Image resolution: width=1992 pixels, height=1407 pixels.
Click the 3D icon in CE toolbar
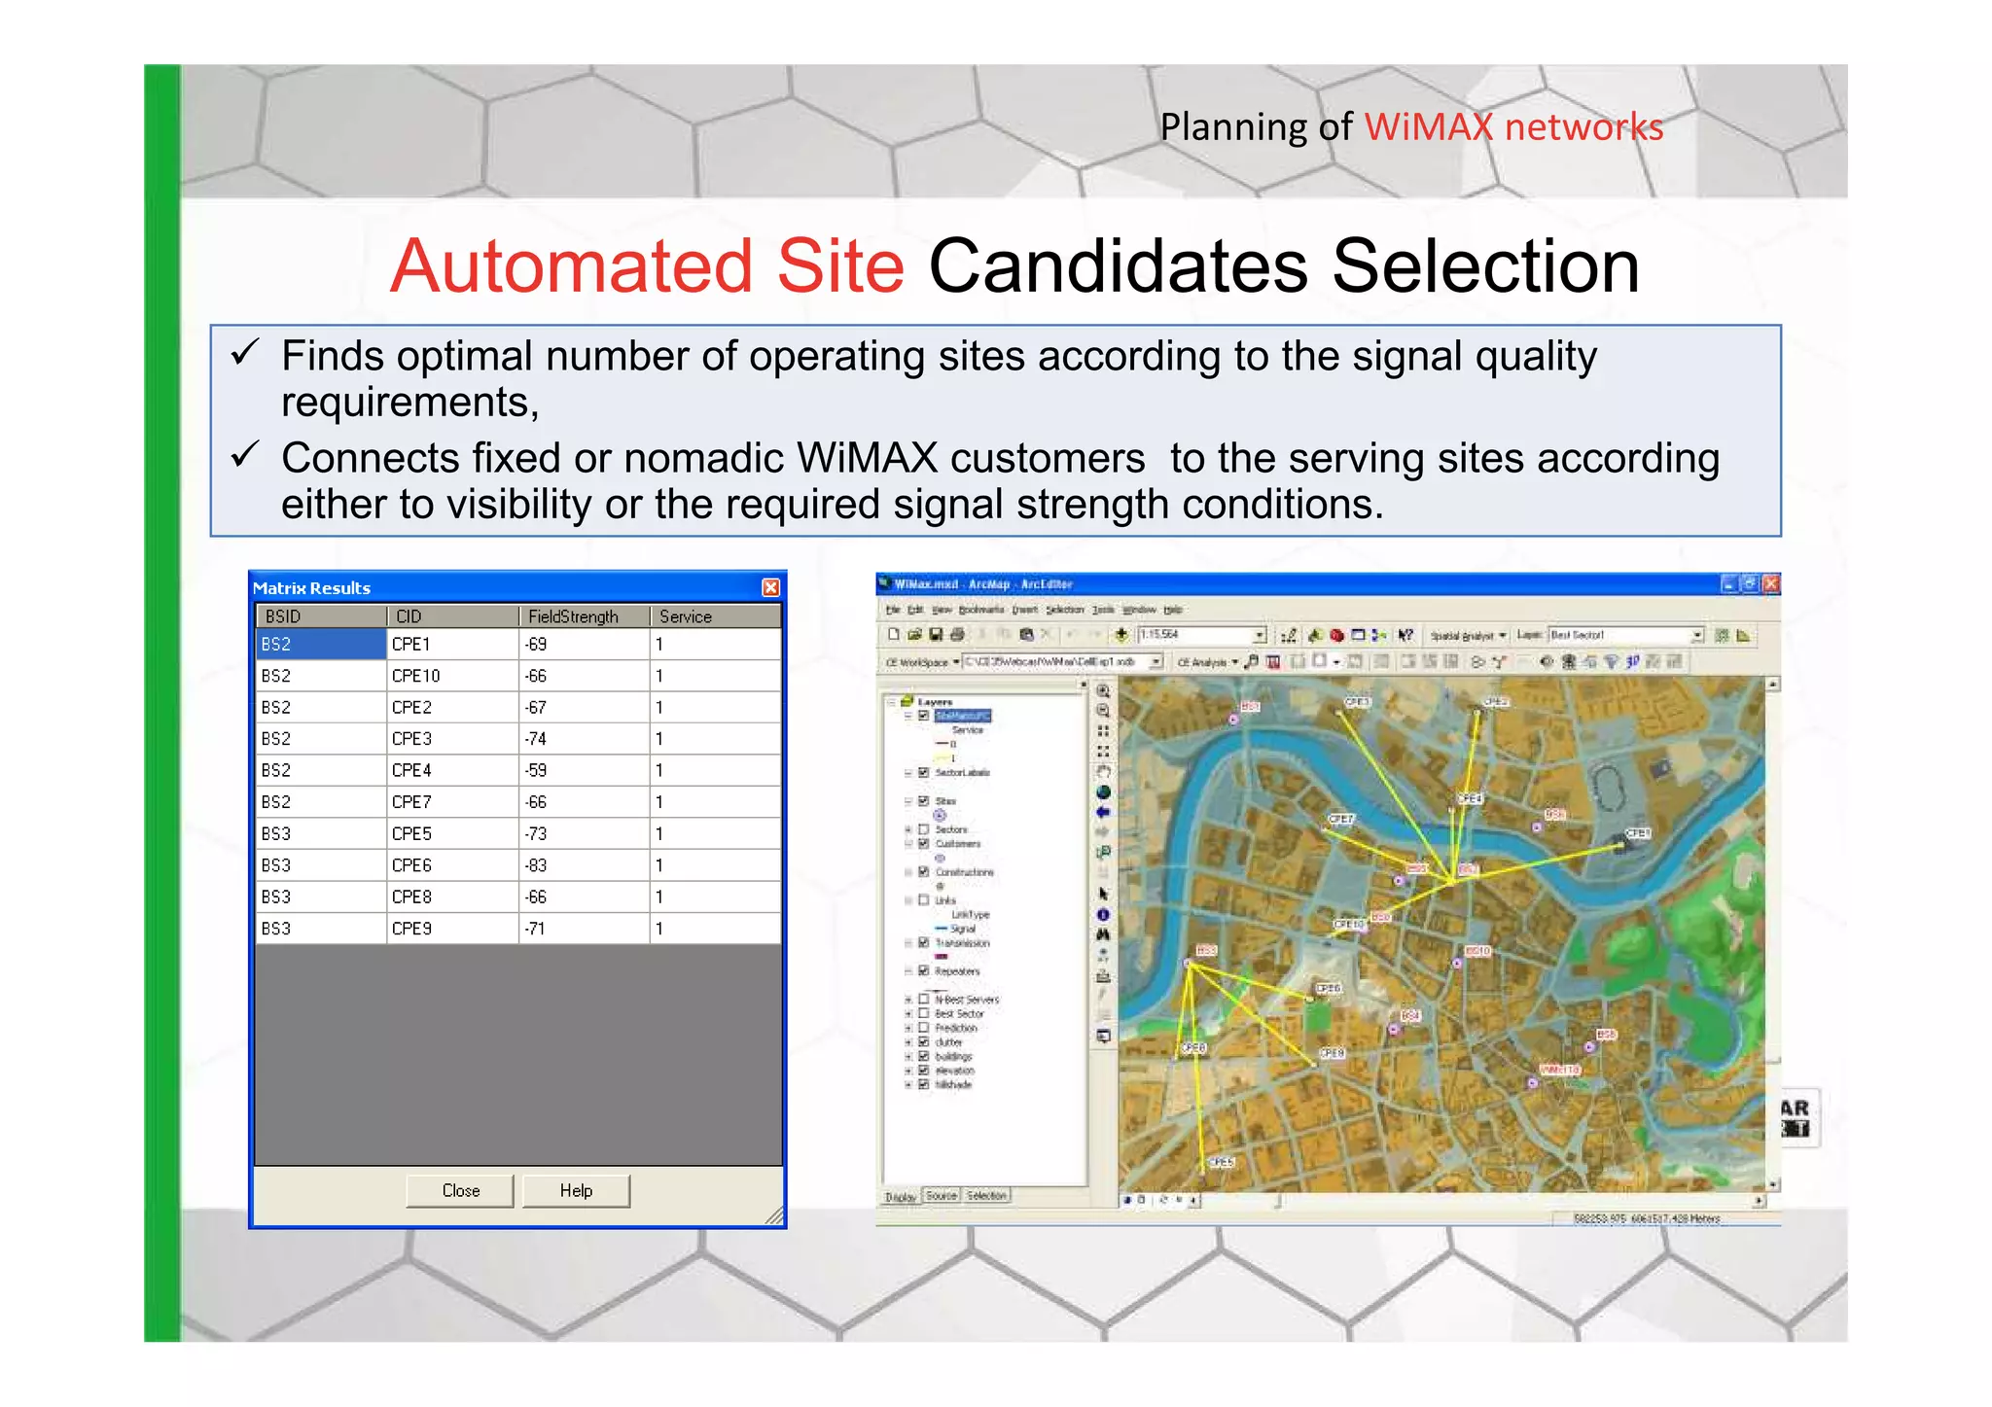coord(1632,662)
